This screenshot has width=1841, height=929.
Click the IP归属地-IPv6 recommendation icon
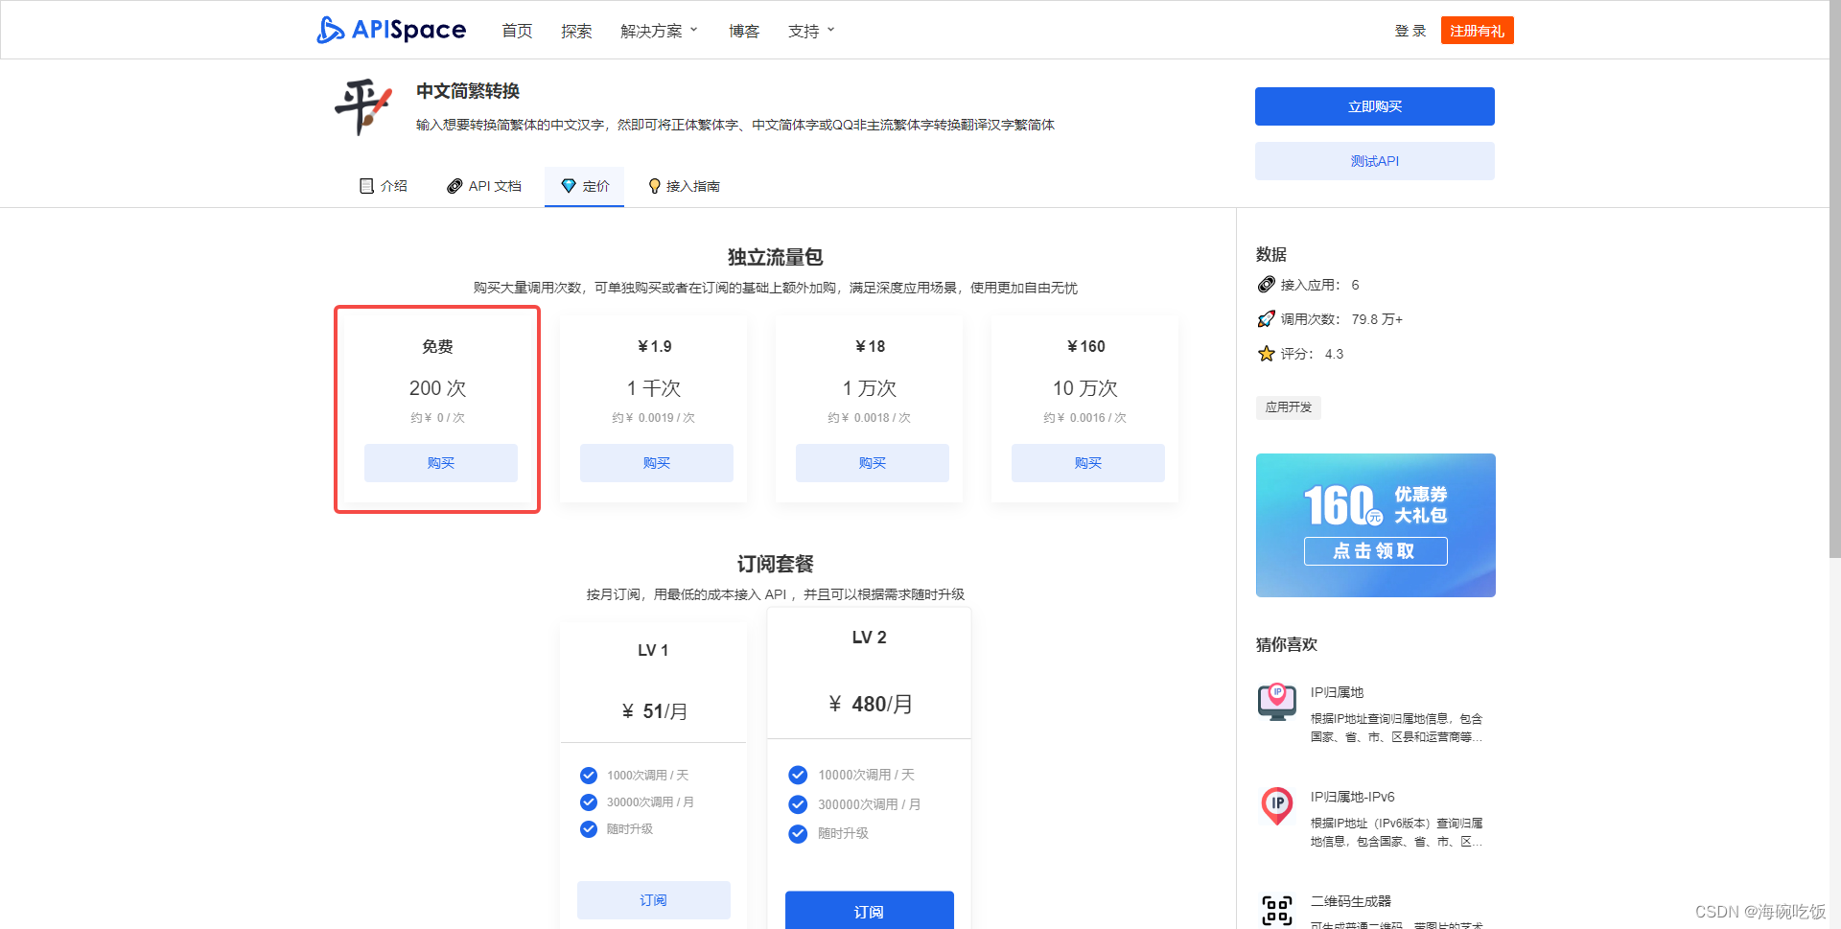click(1276, 806)
